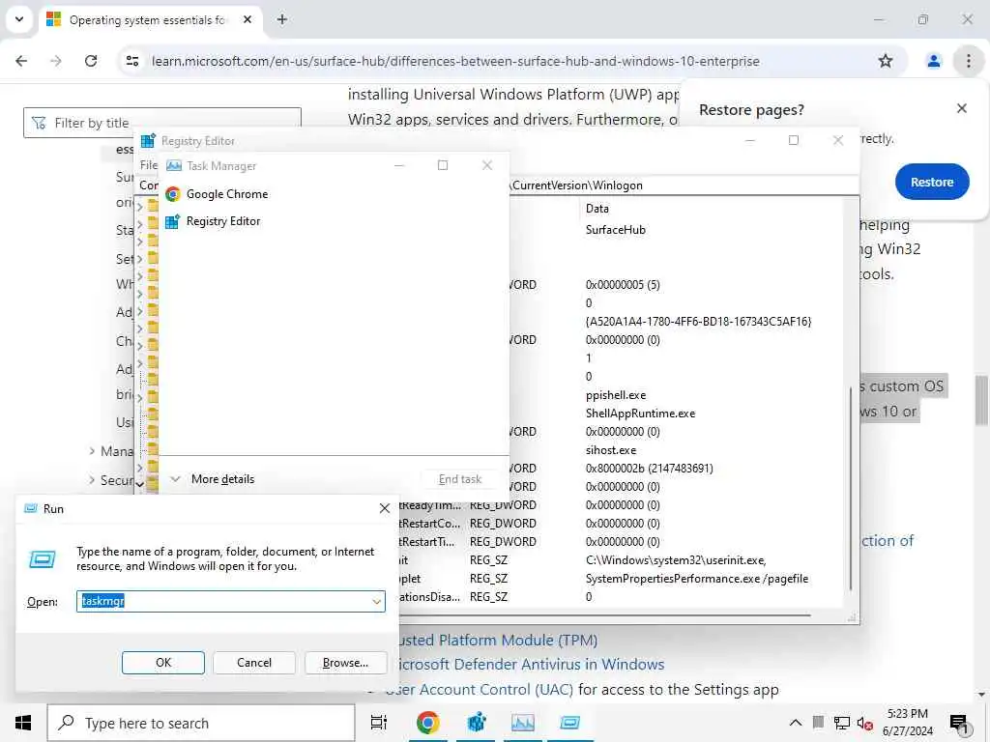
Task: Bookmark this page with the star icon
Action: (886, 61)
